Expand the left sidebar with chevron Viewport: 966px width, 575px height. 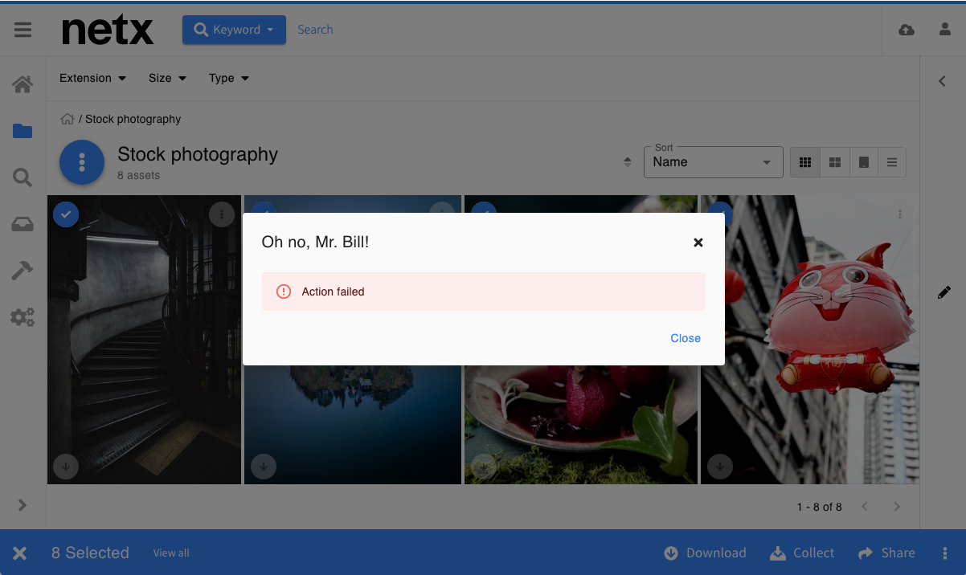pyautogui.click(x=23, y=505)
